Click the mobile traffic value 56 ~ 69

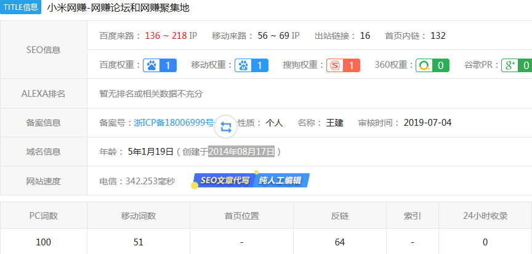click(273, 36)
